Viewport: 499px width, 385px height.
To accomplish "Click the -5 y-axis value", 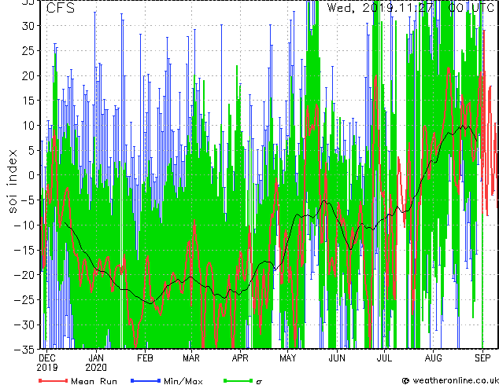I will pos(28,200).
